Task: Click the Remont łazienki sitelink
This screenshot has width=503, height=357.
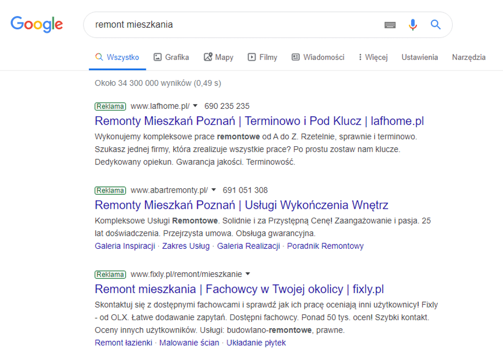Action: click(123, 343)
